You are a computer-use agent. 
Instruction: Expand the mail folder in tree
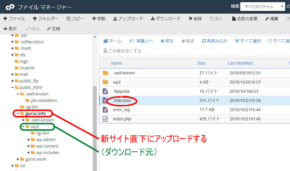pos(12,74)
